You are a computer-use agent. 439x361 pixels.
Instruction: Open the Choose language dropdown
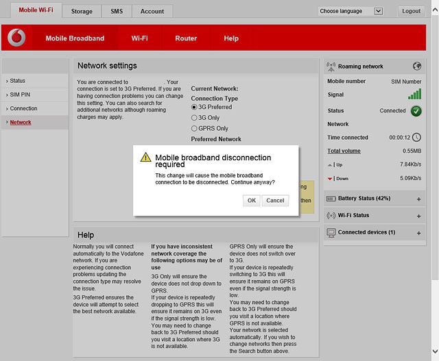[x=351, y=11]
